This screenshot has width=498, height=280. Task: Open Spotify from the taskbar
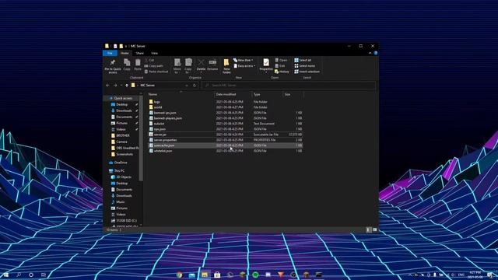pyautogui.click(x=255, y=275)
